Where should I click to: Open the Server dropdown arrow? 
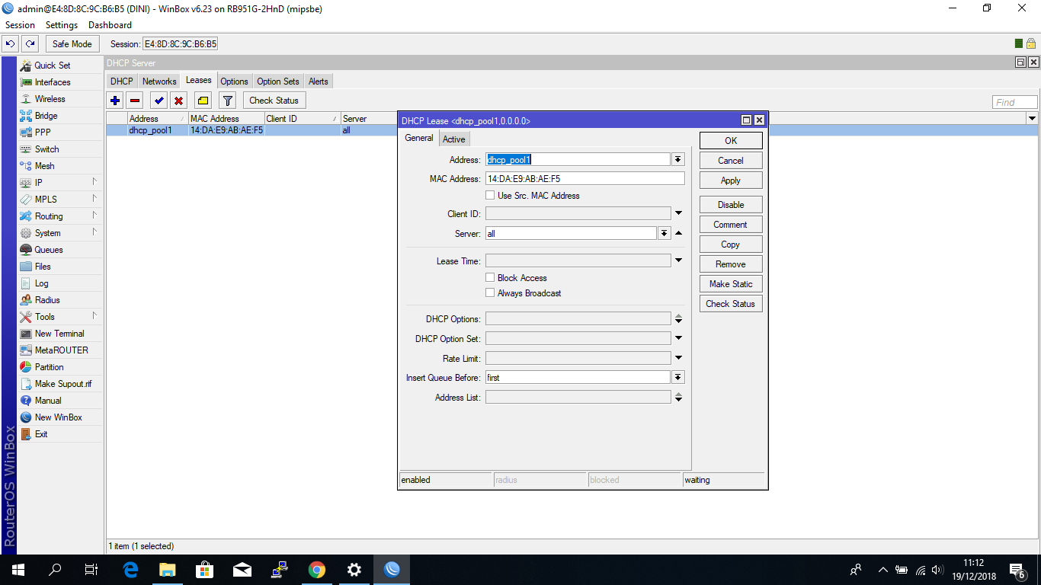[x=665, y=234]
